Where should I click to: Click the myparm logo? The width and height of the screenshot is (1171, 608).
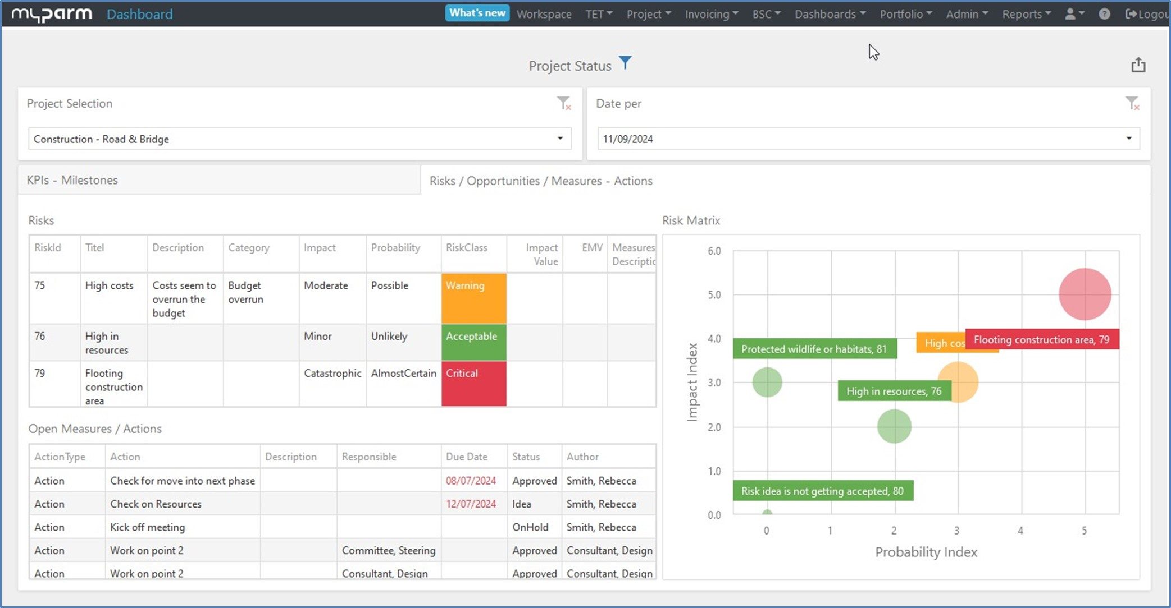[52, 14]
